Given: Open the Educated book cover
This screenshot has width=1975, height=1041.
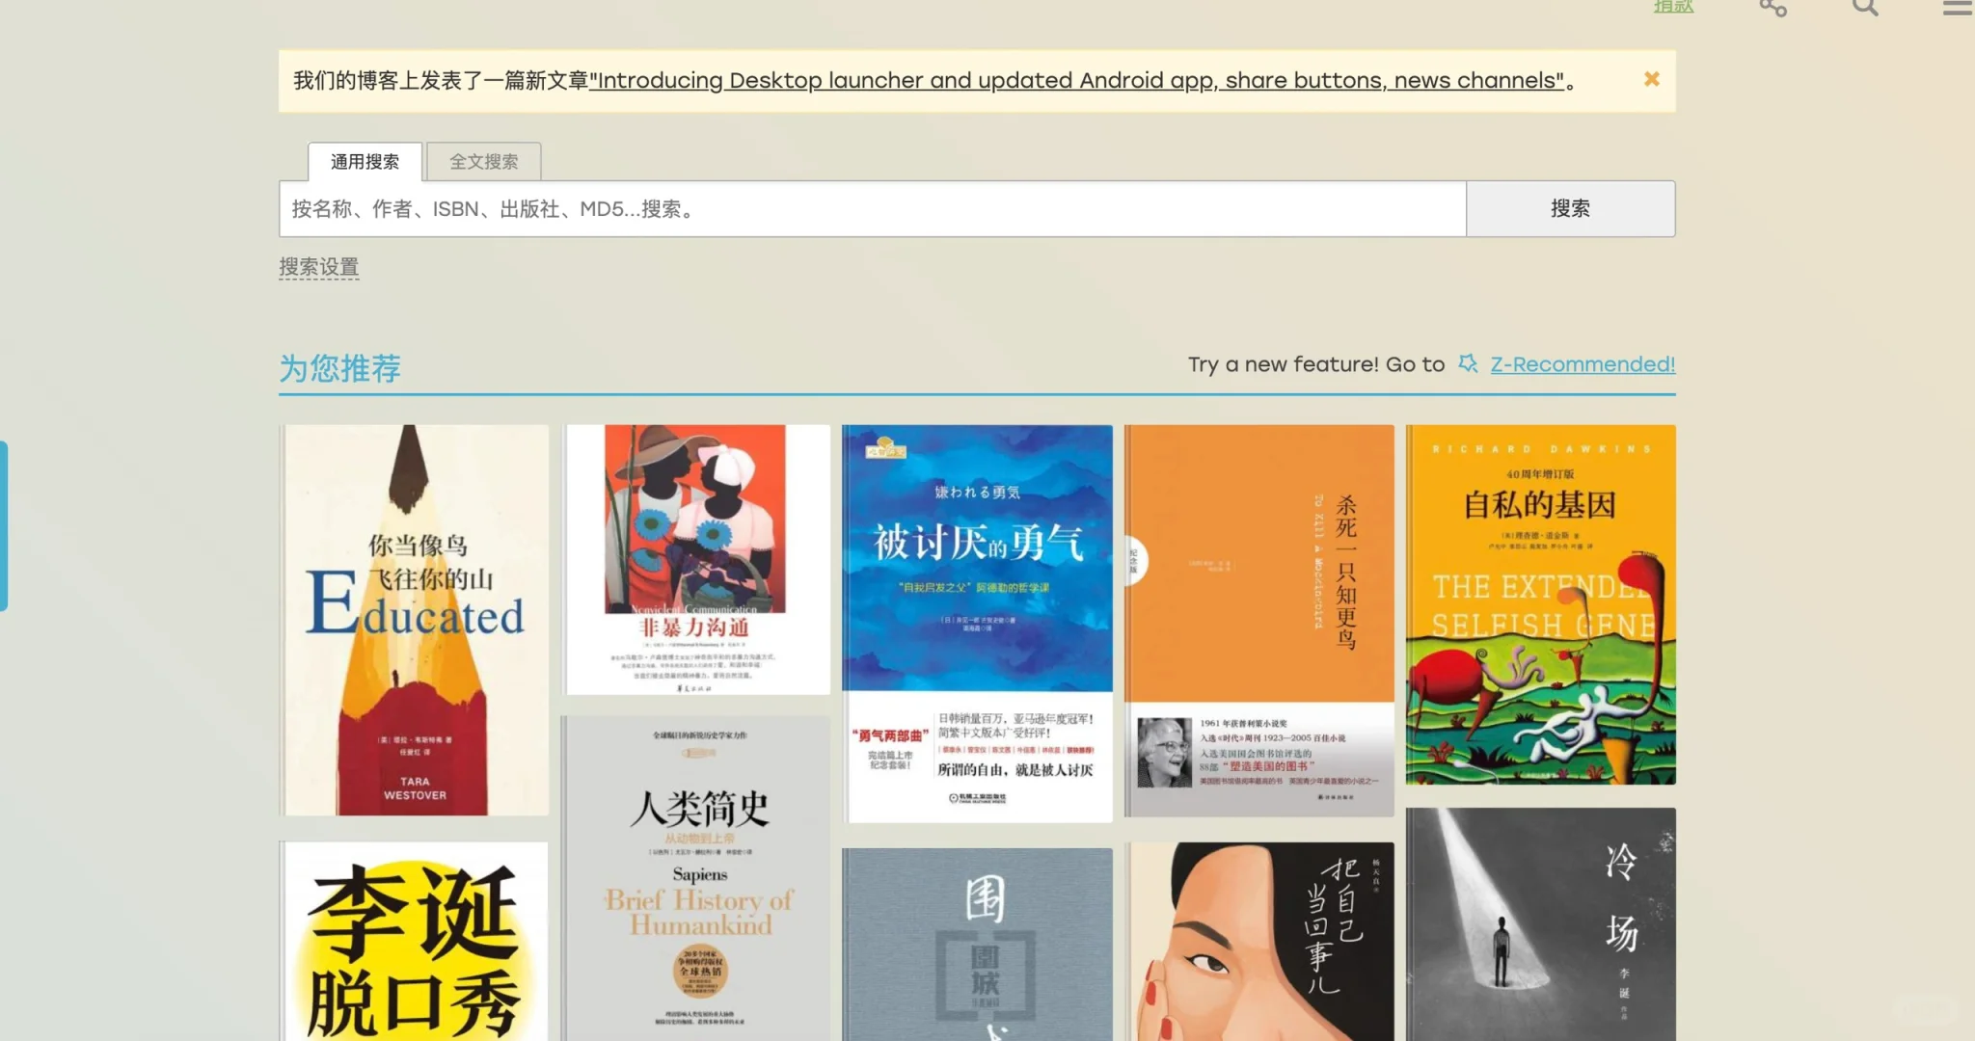Looking at the screenshot, I should pyautogui.click(x=415, y=620).
